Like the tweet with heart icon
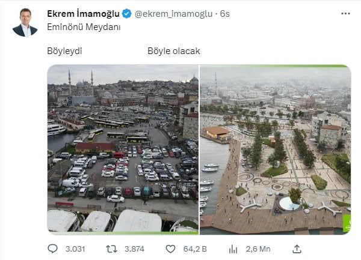The image size is (361, 260). (171, 249)
